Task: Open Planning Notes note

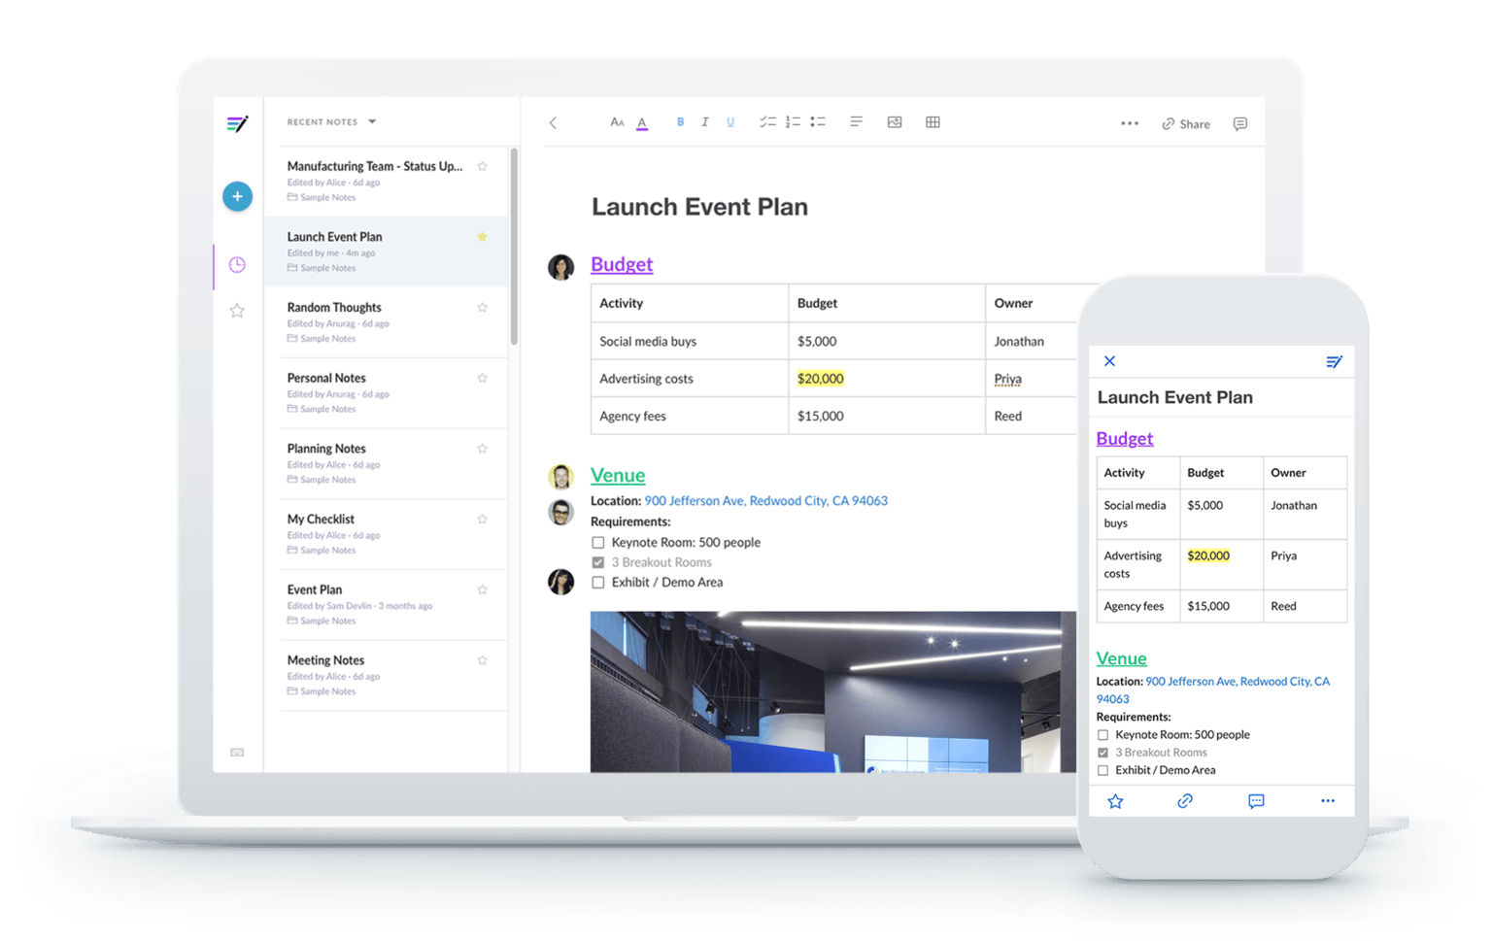Action: [x=386, y=463]
